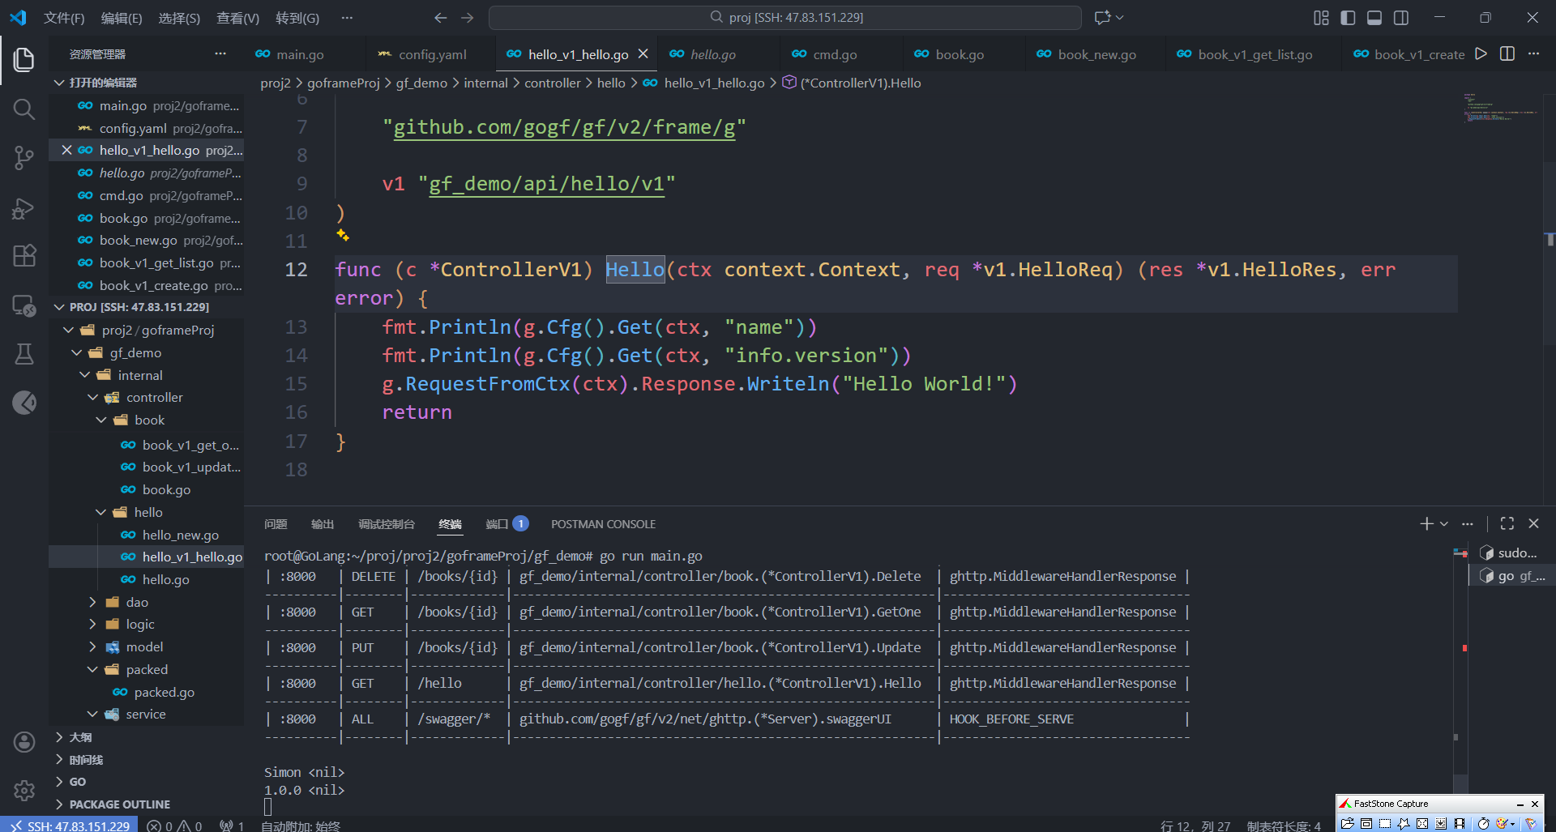The height and width of the screenshot is (832, 1556).
Task: Open the View menu
Action: click(x=237, y=18)
